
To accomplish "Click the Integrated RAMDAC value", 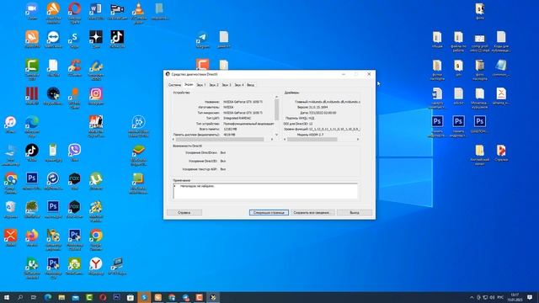I will point(237,118).
